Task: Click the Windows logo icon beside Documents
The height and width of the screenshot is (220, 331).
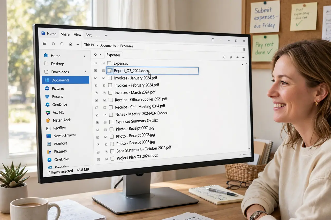Action: tap(47, 80)
